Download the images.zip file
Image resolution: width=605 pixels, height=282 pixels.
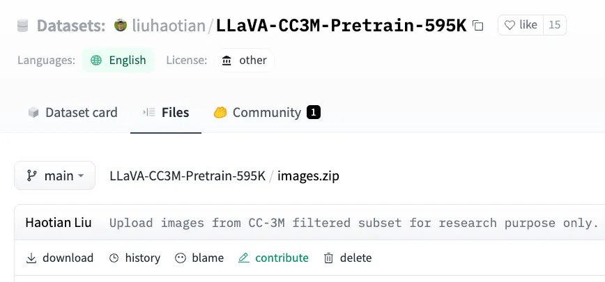click(x=60, y=258)
